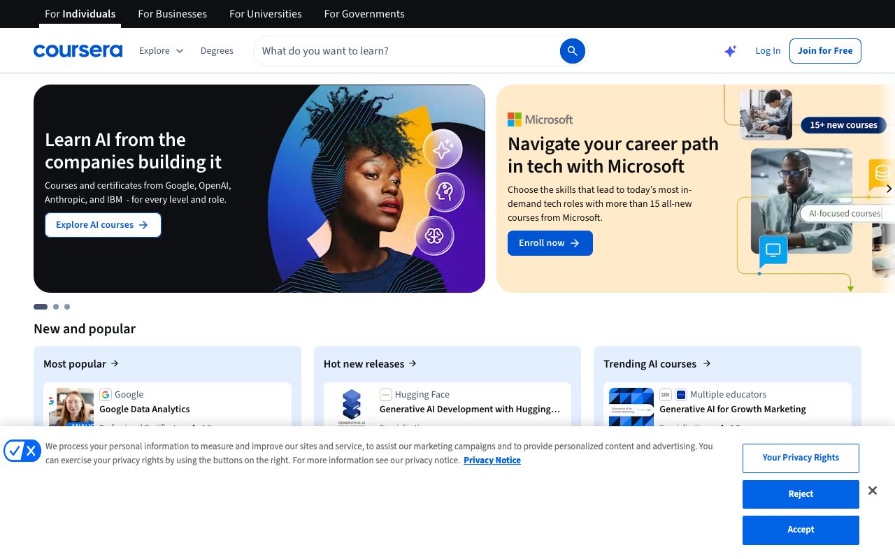Click Reject in the cookie banner
Screen dimensions: 895x559
pos(801,494)
